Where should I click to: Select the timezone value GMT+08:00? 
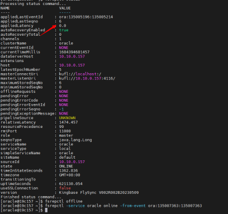pos(69,175)
